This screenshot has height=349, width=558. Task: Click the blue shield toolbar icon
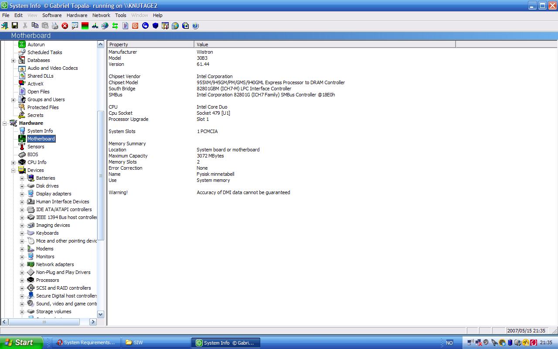[155, 26]
